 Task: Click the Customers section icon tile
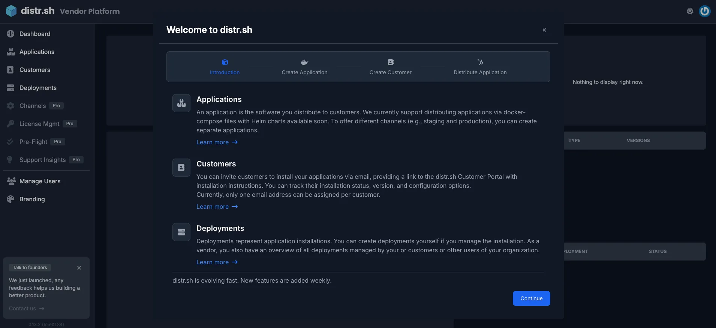[181, 168]
